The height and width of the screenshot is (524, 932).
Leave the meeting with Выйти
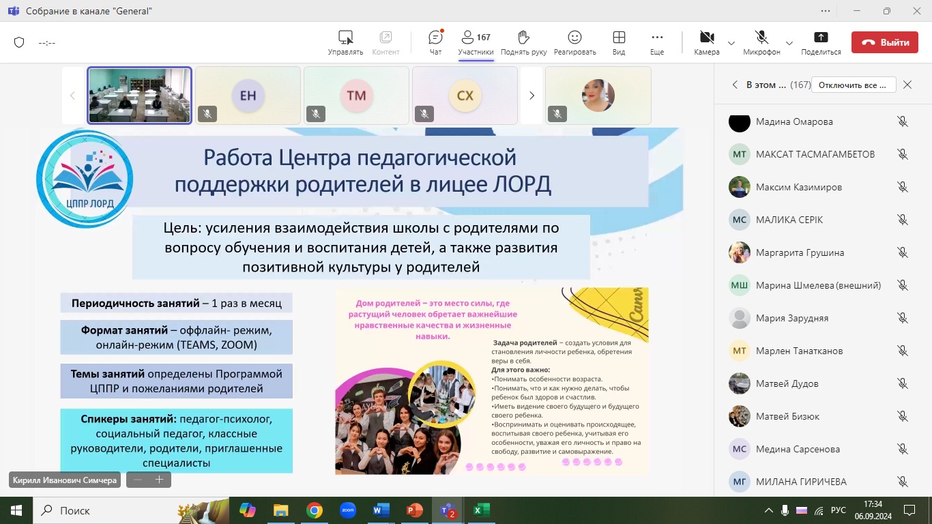885,42
